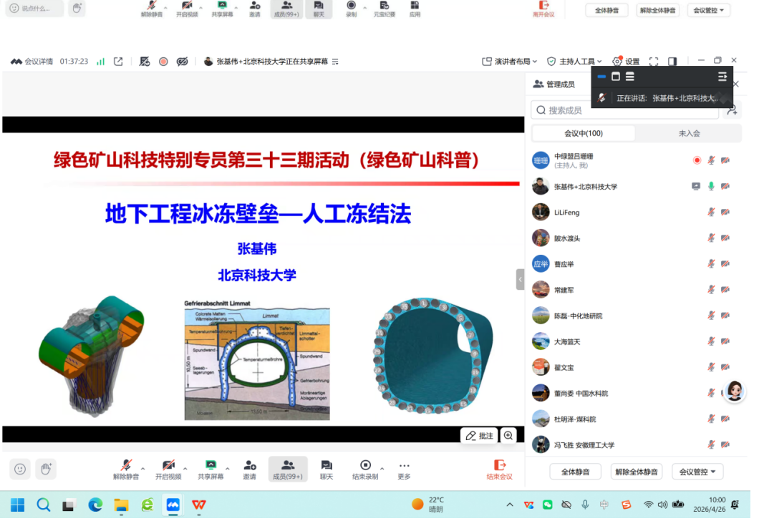This screenshot has height=521, width=759.
Task: Toggle 张基伟+北京科技大学's green microphone
Action: tap(711, 187)
